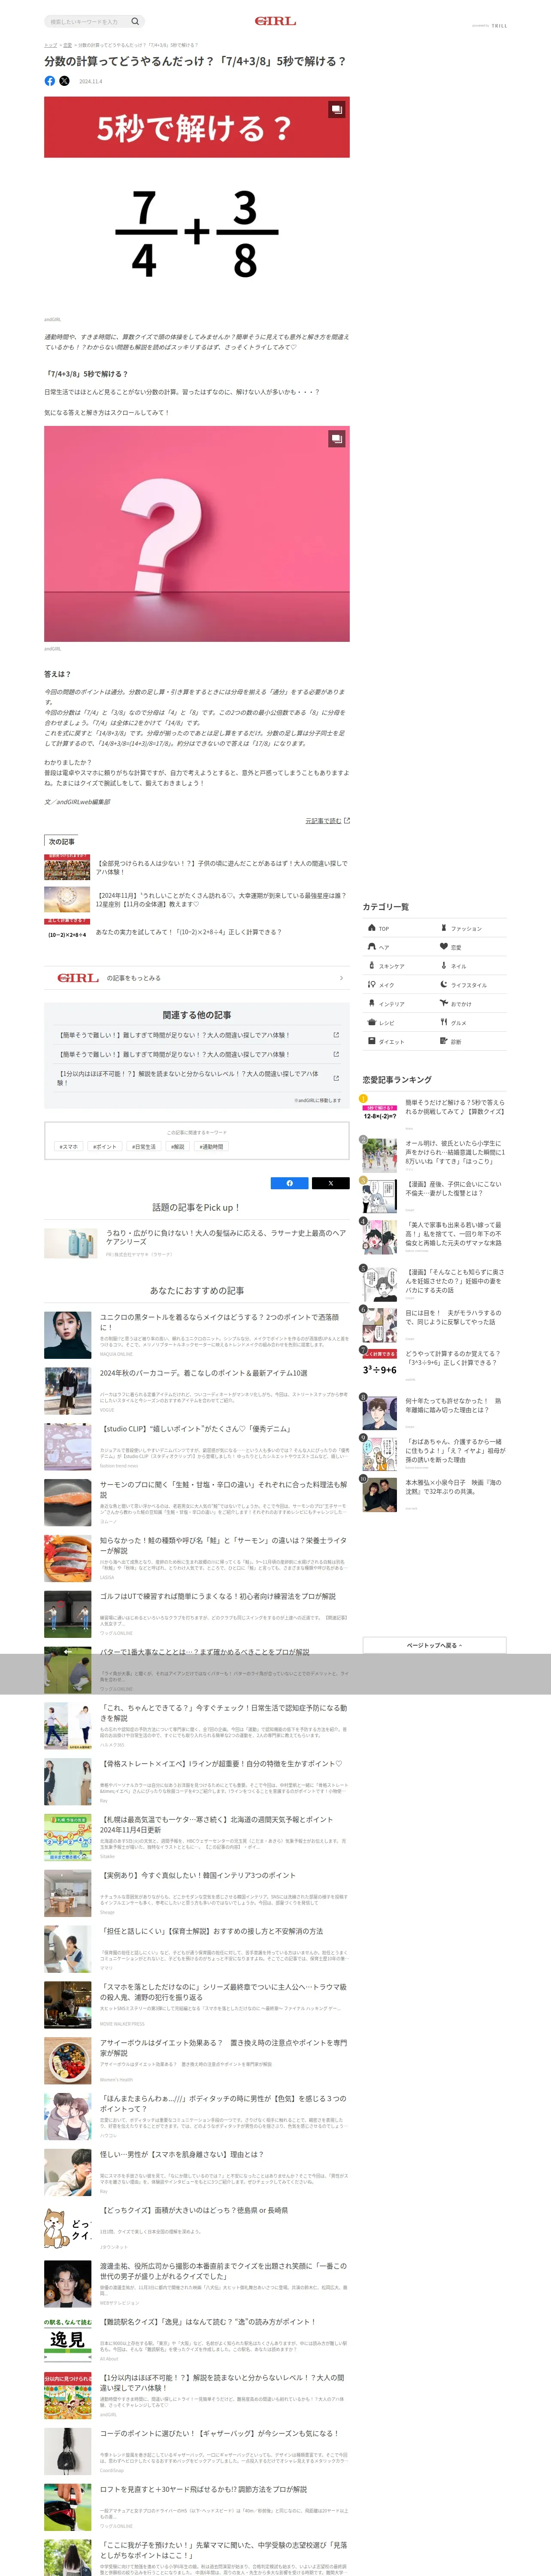Open Pick up article about ラサーナ hair care
The height and width of the screenshot is (2576, 551).
click(x=196, y=1242)
